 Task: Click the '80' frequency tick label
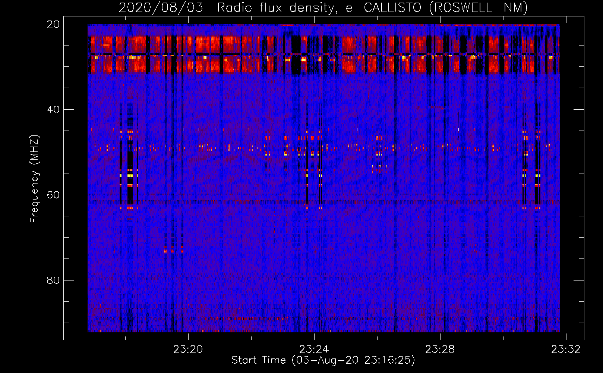coord(53,280)
